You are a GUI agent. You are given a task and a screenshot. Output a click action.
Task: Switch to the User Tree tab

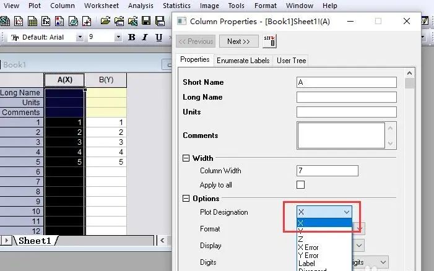coord(291,60)
